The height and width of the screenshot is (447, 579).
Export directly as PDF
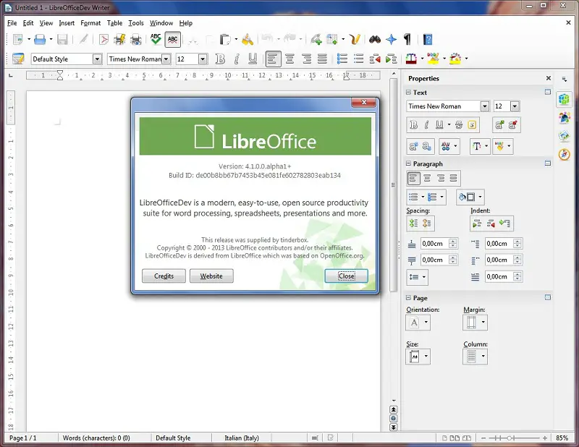point(103,39)
